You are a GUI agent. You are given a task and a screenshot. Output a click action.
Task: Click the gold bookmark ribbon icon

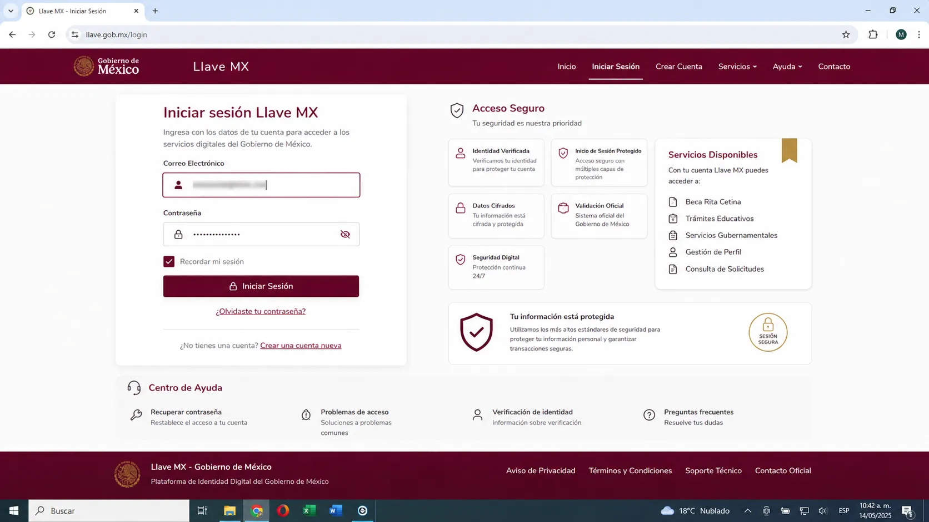pyautogui.click(x=789, y=150)
